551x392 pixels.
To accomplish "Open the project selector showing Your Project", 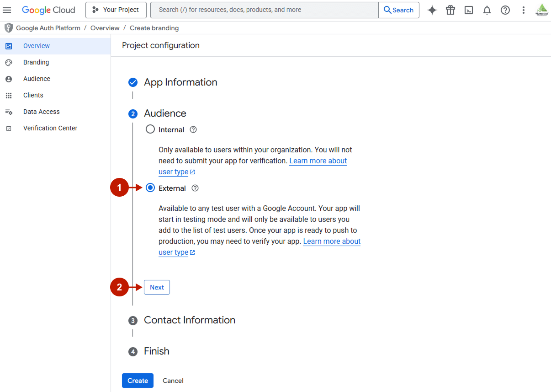I will (x=116, y=10).
